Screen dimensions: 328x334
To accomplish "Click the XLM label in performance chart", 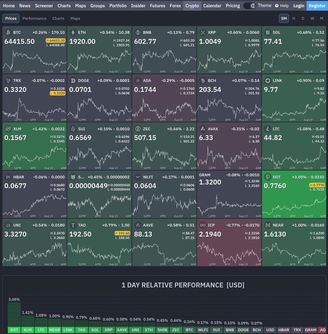I will (x=27, y=330).
